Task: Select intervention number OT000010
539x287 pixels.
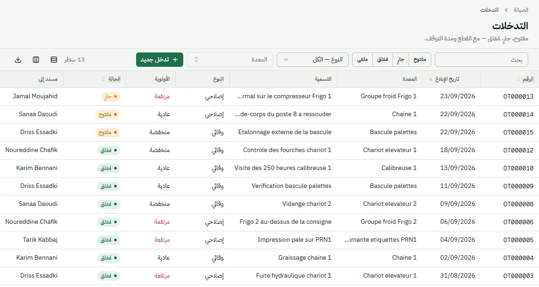Action: point(518,168)
